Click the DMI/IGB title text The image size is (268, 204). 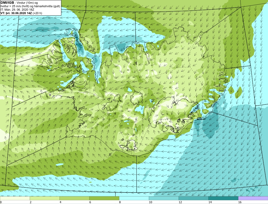[x=7, y=3]
